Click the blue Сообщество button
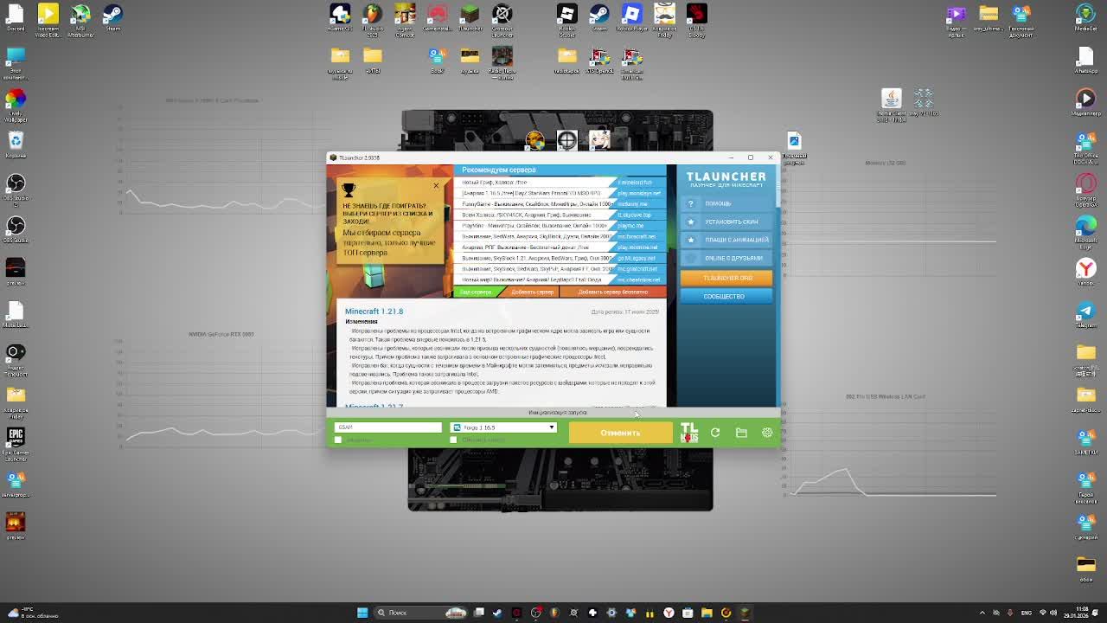Image resolution: width=1107 pixels, height=623 pixels. [x=726, y=296]
